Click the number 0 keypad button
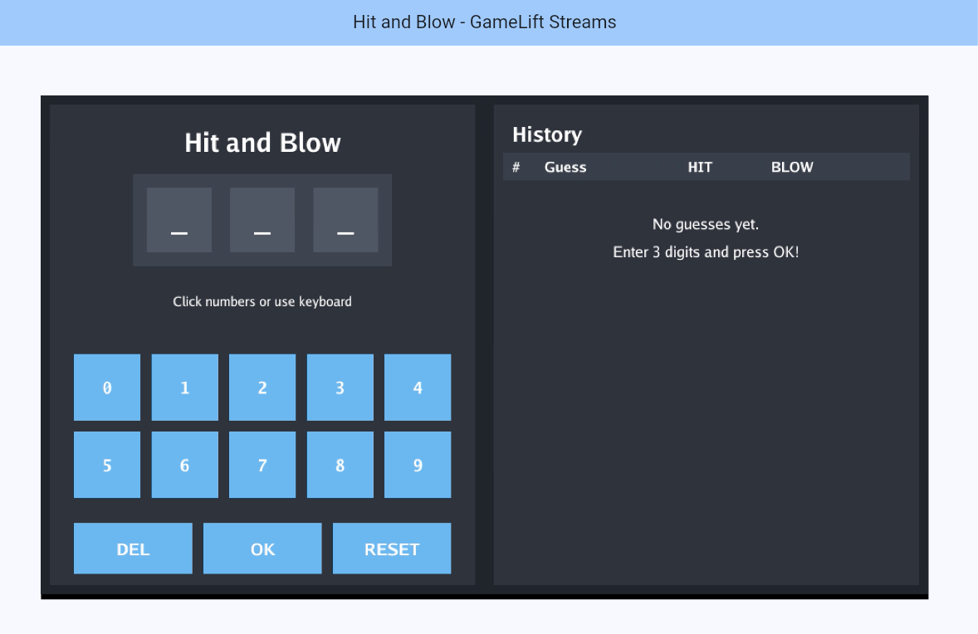Viewport: 978px width, 634px height. click(x=106, y=387)
